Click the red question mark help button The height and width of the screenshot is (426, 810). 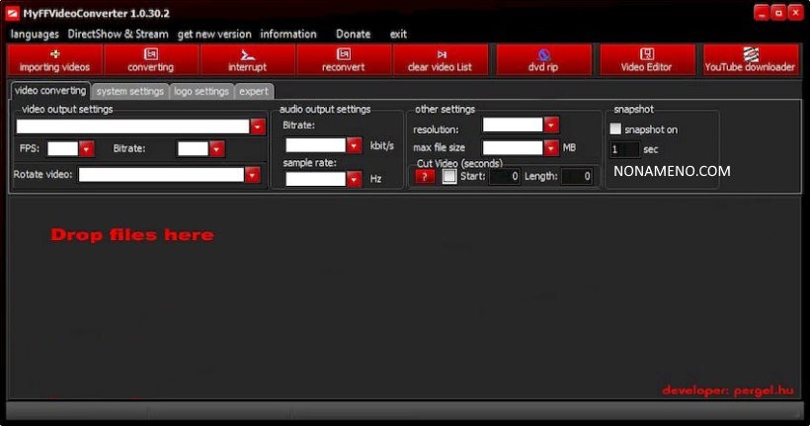tap(425, 177)
